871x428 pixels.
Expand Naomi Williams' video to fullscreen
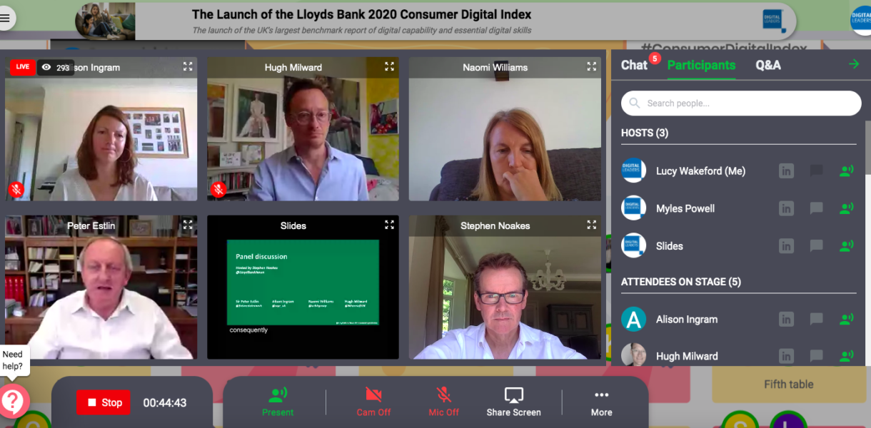[x=591, y=66]
